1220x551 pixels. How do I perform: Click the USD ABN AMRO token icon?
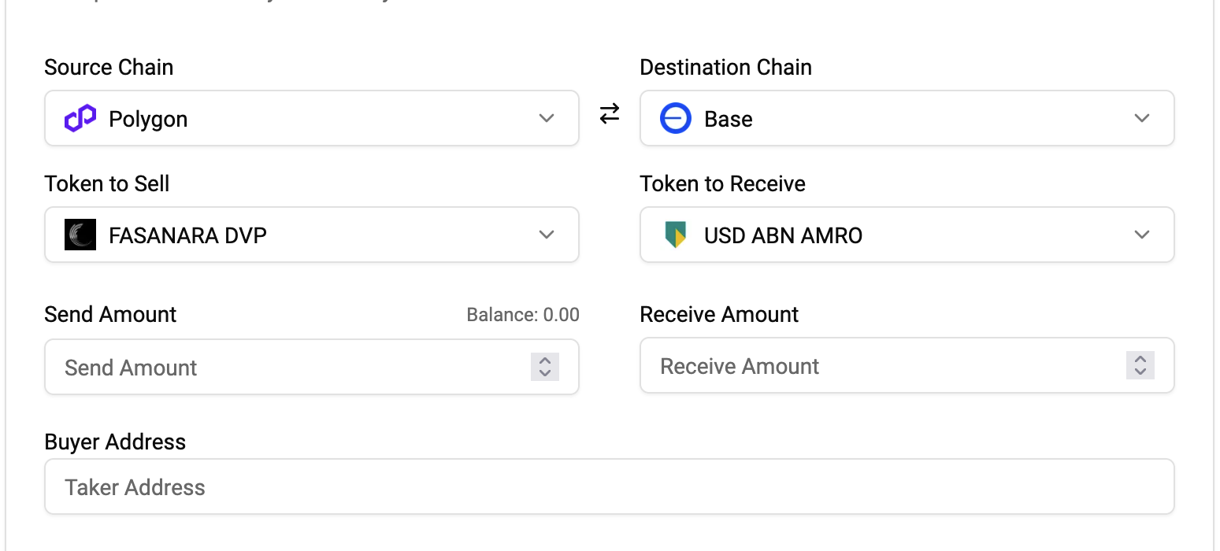676,235
